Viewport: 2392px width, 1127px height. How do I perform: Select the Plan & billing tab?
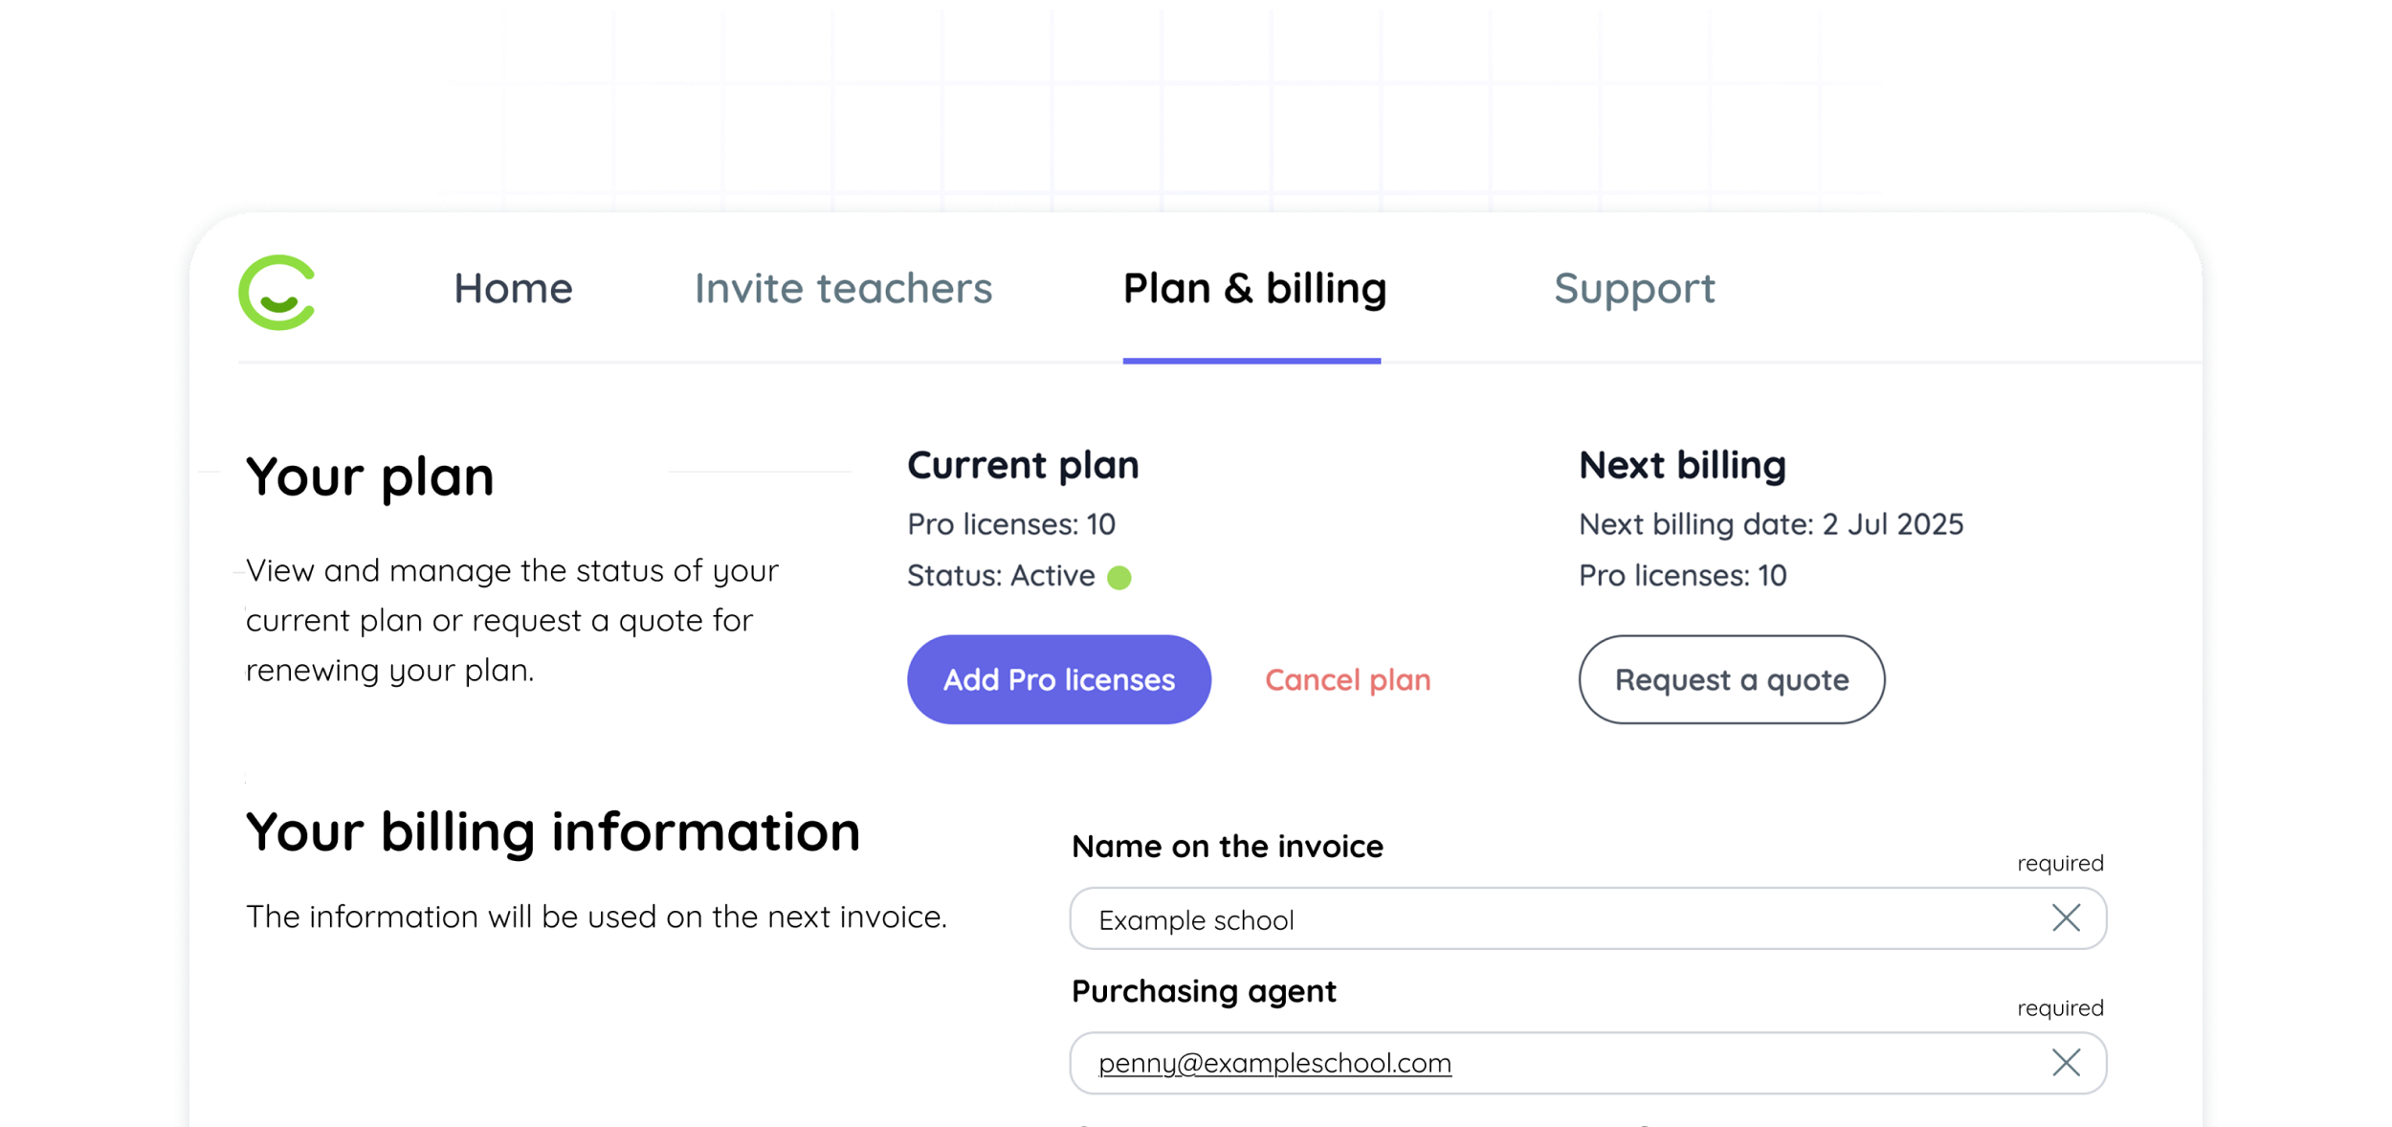tap(1253, 288)
